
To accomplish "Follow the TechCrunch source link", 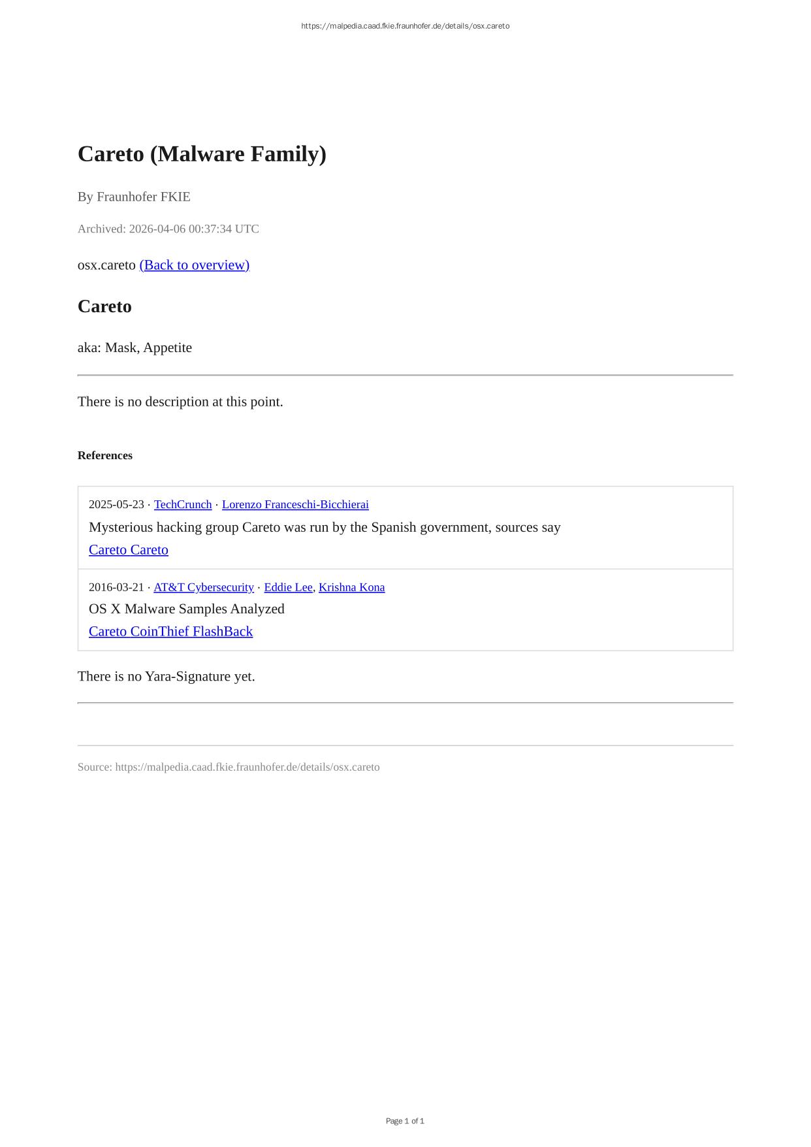I will [x=183, y=504].
